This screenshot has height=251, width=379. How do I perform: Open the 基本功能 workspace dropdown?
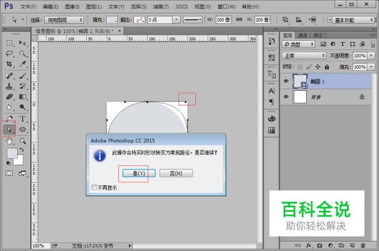click(x=352, y=20)
